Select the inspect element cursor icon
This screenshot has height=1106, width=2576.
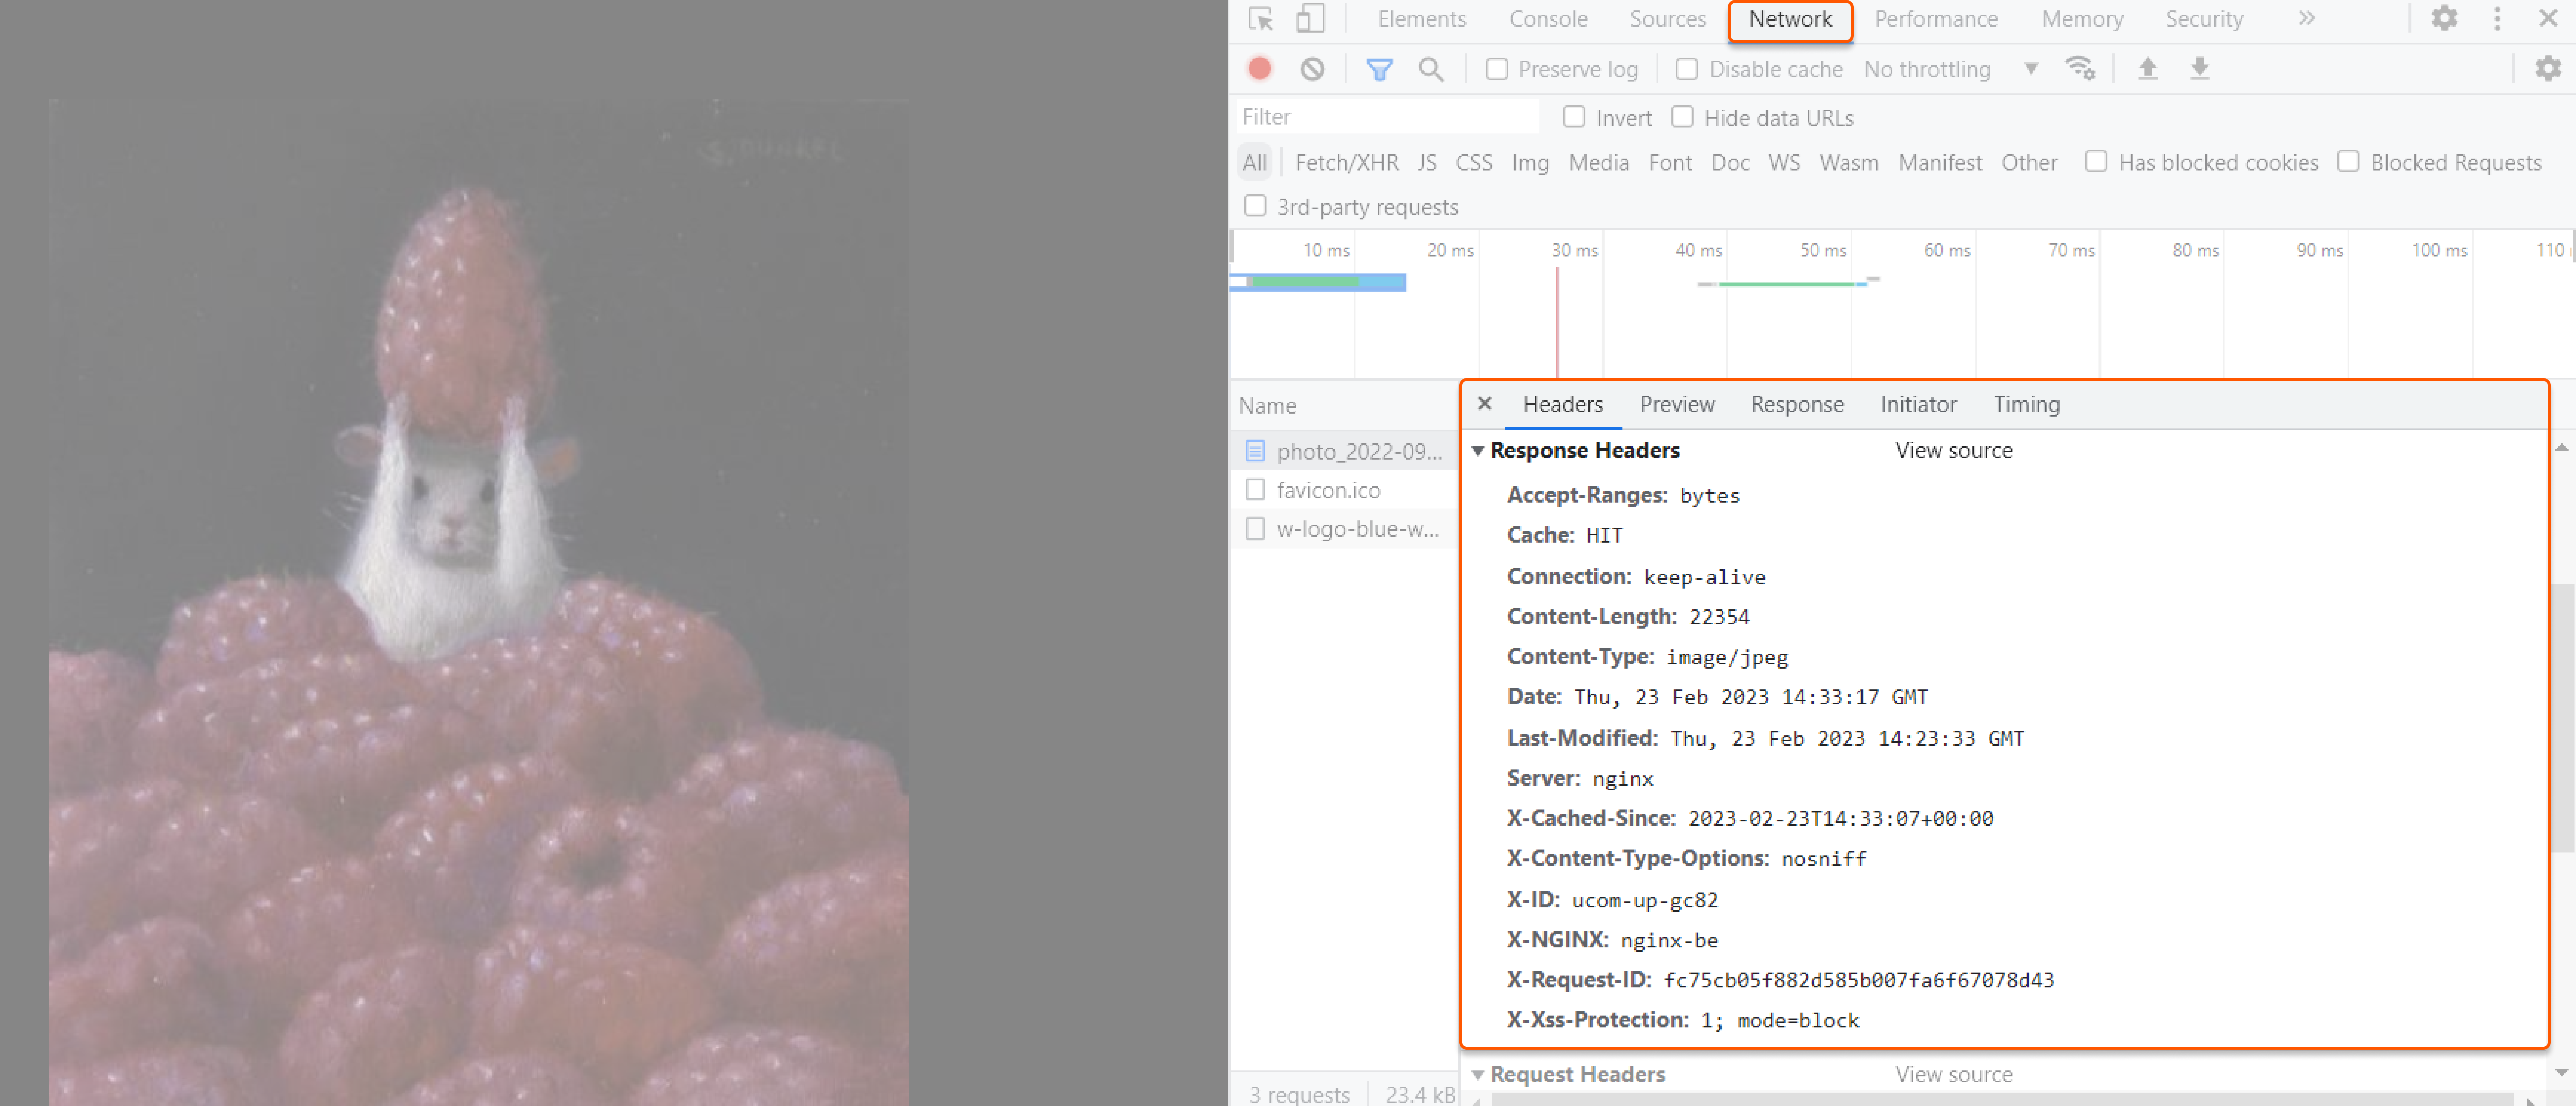pos(1261,18)
